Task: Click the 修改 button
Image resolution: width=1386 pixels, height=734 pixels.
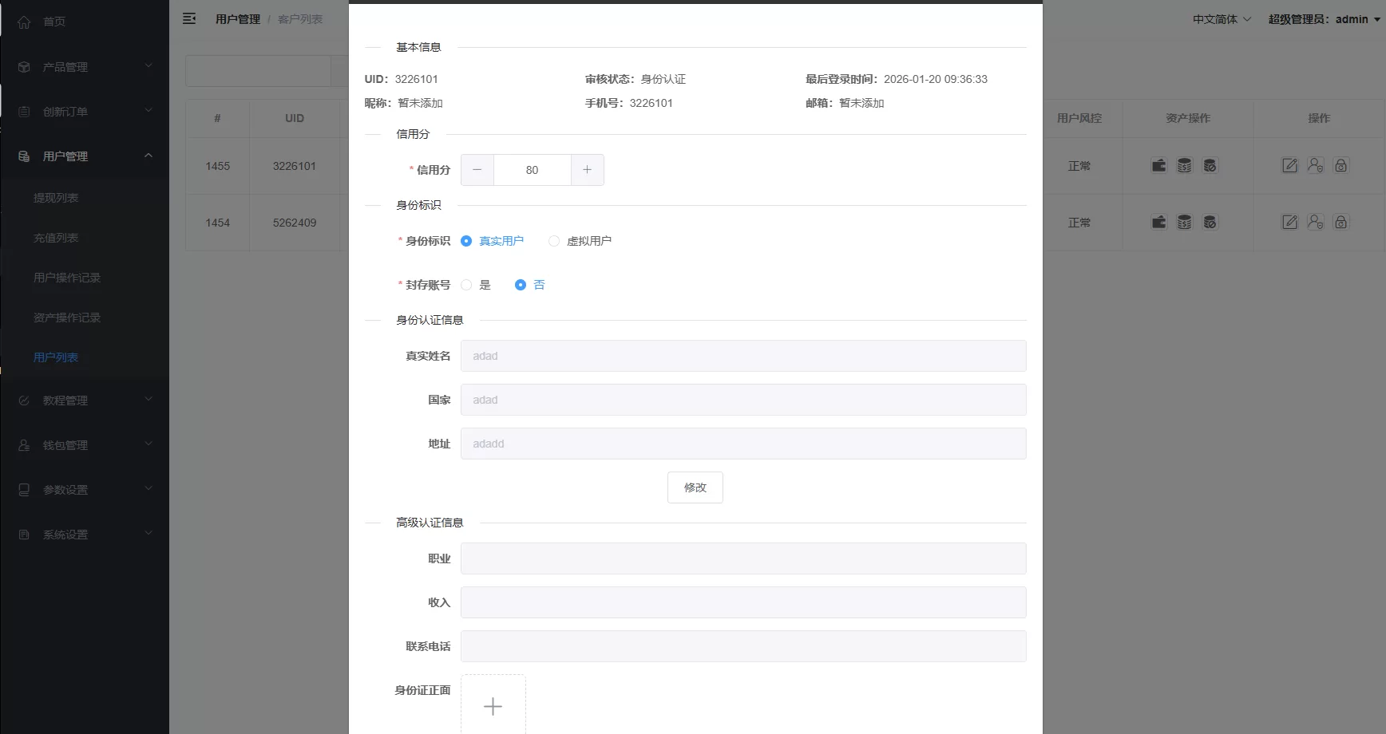Action: (695, 487)
